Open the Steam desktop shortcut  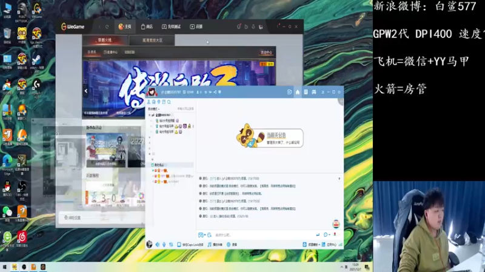click(x=37, y=62)
